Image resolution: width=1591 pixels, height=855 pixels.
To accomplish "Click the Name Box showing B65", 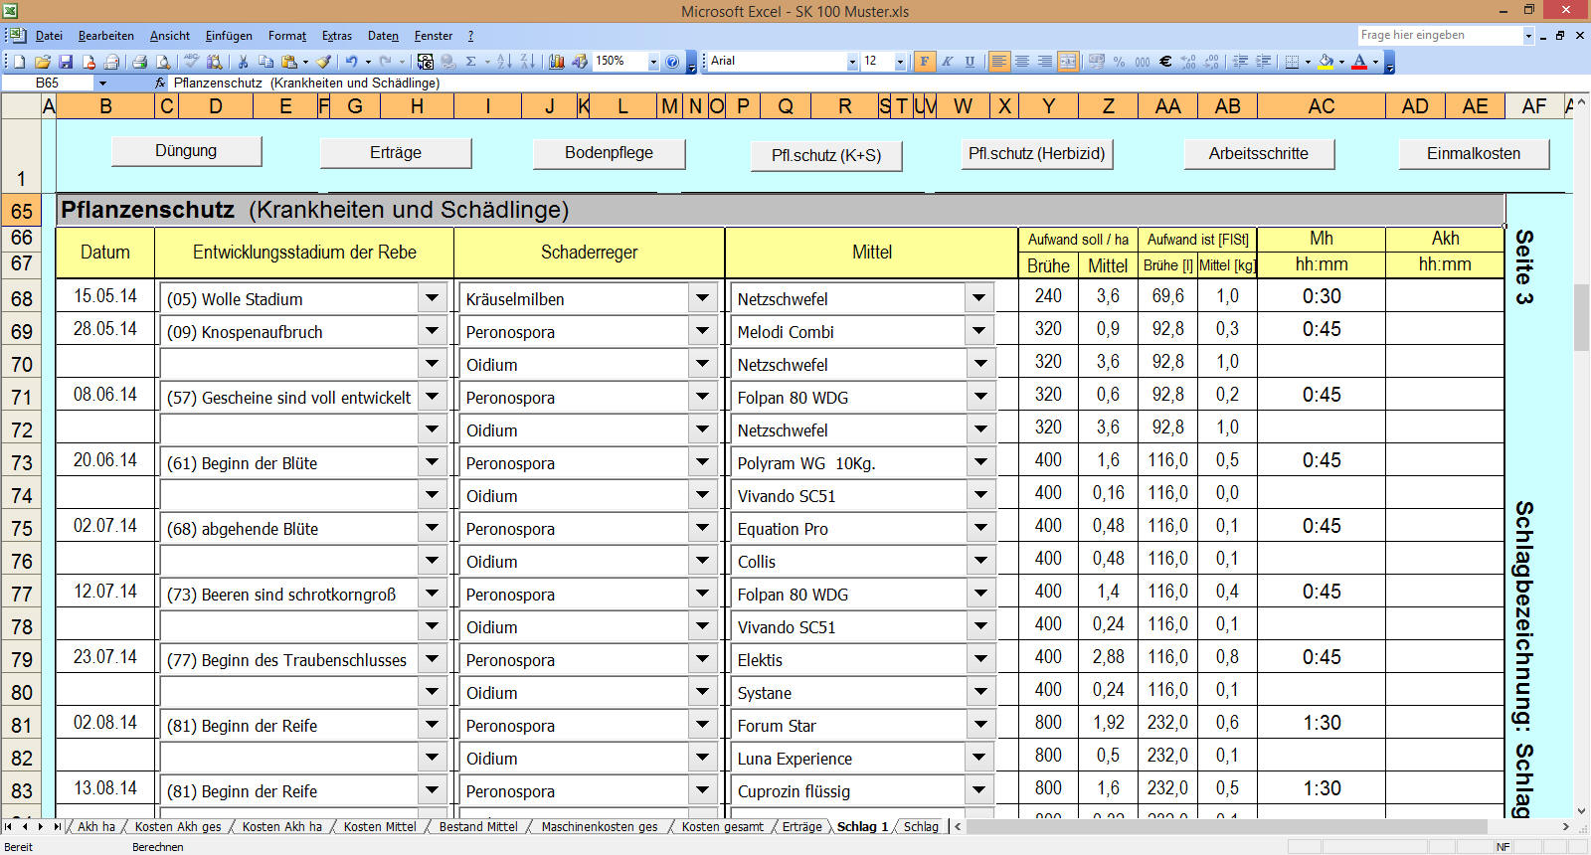I will click(48, 84).
